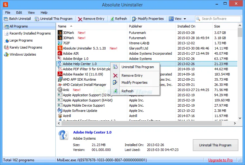
Task: Select the Windows Updates category
Action: pos(23,54)
